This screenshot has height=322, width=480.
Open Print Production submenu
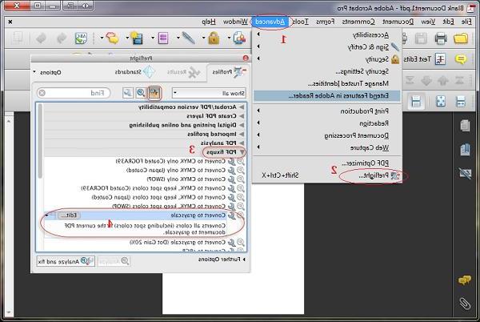pos(327,111)
